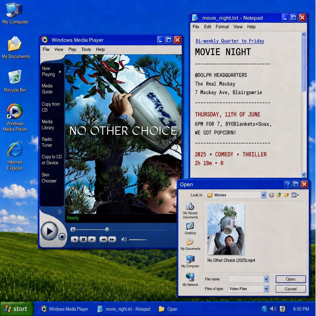Open Media Guide in Media Player sidebar
The height and width of the screenshot is (316, 316).
tap(47, 89)
